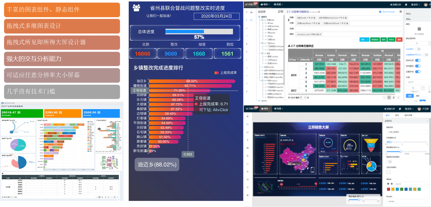Click the hamburger menu next to Auto Preview
The height and width of the screenshot is (207, 431).
pyautogui.click(x=400, y=12)
